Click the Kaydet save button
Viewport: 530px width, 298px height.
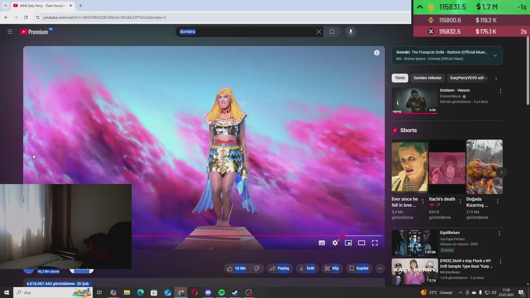tap(359, 269)
